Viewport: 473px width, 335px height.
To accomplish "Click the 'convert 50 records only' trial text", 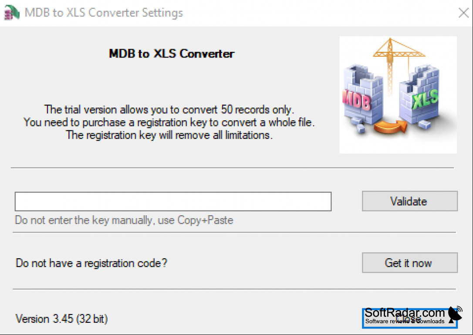I will (238, 109).
